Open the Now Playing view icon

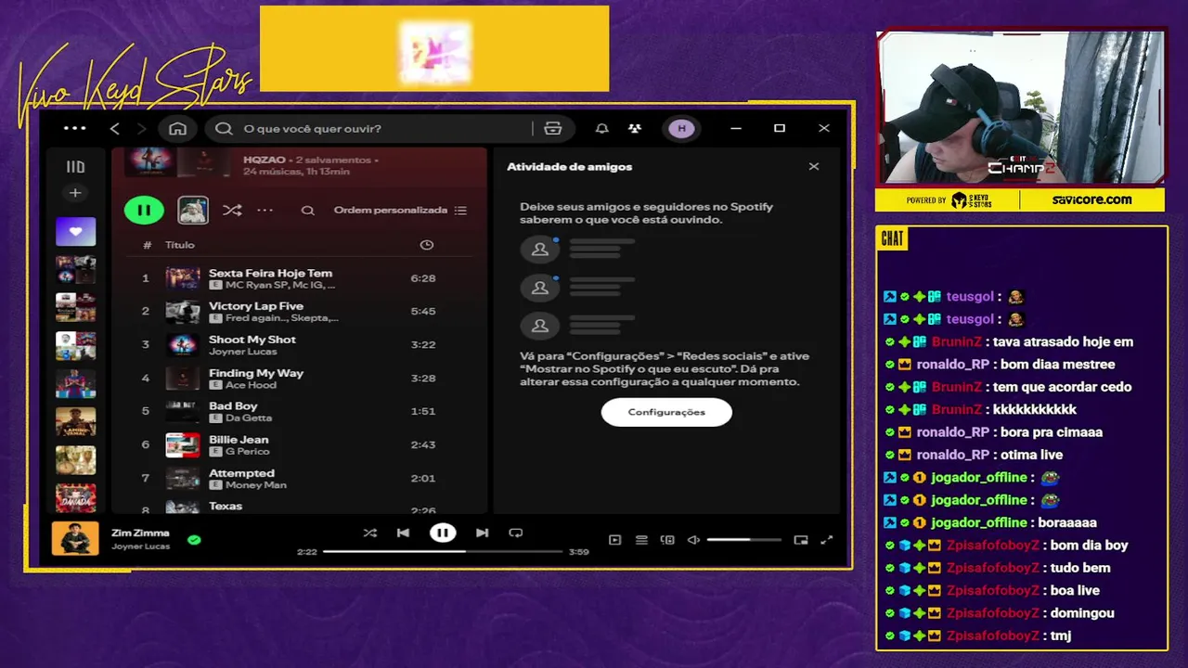614,540
